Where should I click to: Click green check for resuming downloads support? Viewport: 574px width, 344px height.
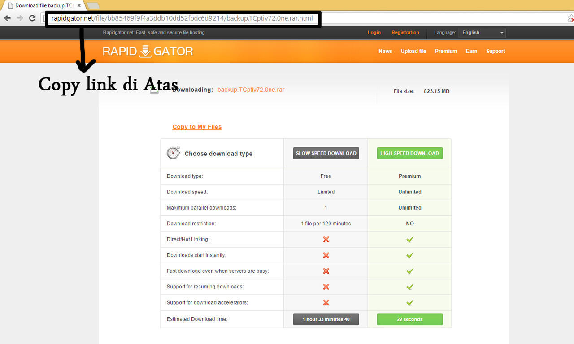(409, 287)
